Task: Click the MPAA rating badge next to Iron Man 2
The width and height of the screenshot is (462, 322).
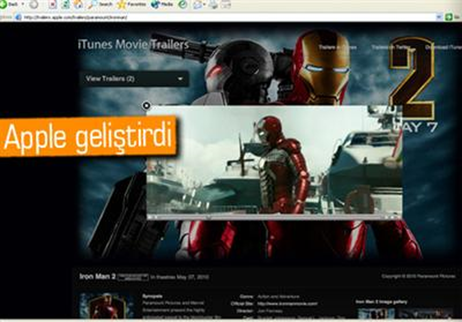Action: pos(133,277)
